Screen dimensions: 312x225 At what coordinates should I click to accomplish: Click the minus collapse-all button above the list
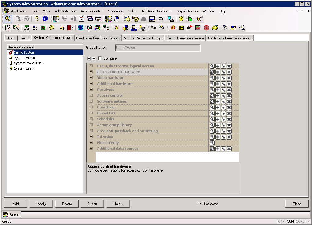coord(94,58)
